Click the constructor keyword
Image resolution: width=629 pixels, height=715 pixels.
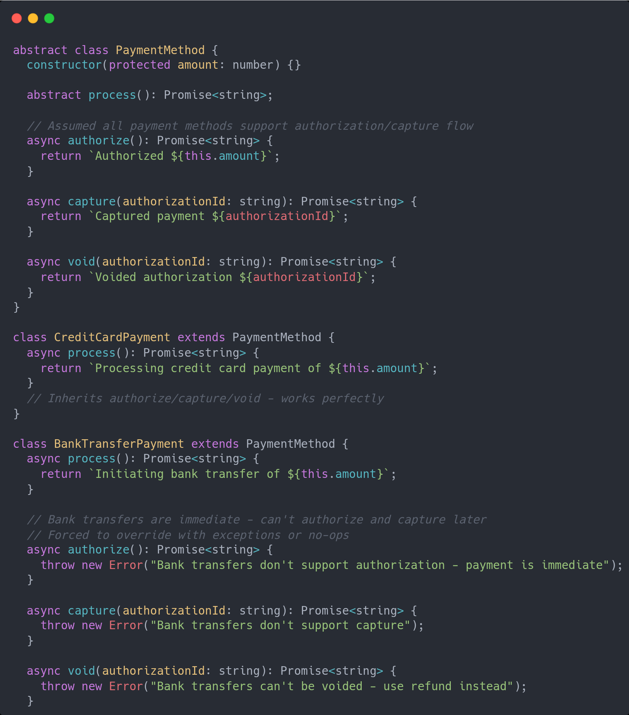[64, 65]
